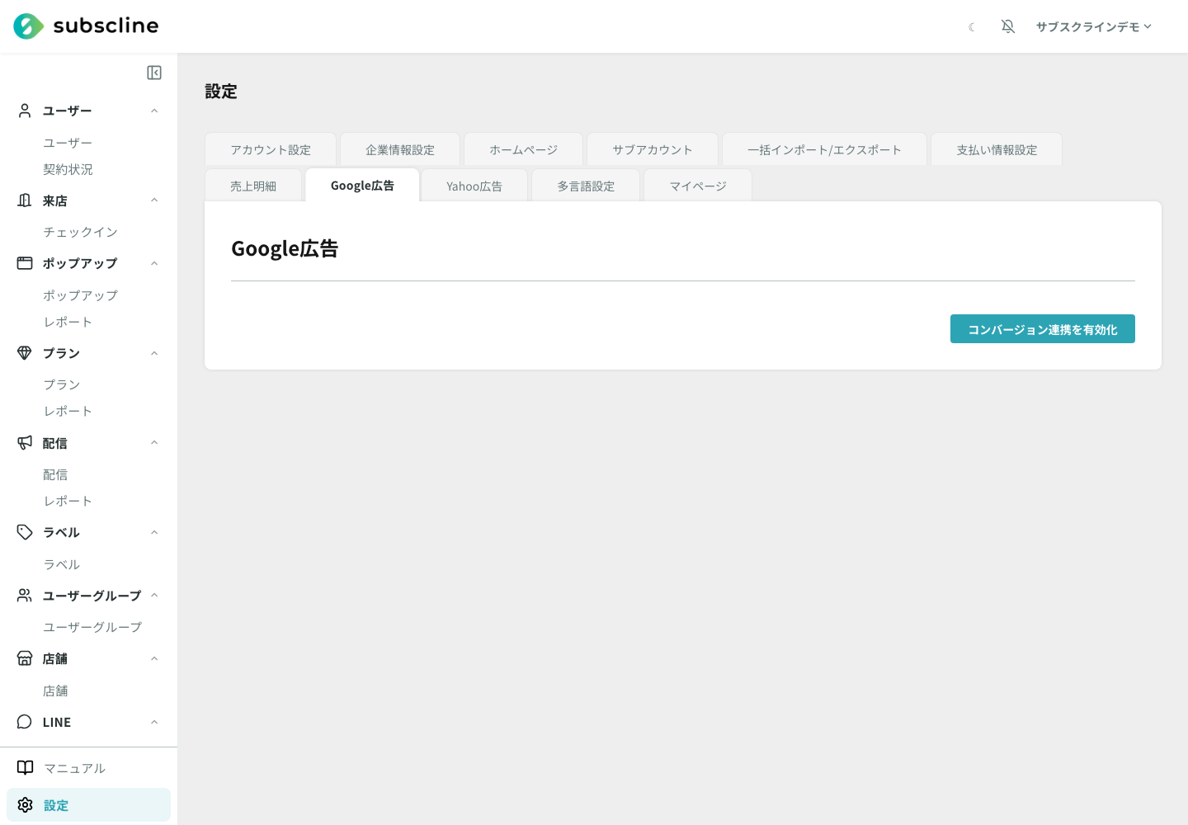1188x825 pixels.
Task: Switch to the アカウント設定 tab
Action: tap(271, 149)
